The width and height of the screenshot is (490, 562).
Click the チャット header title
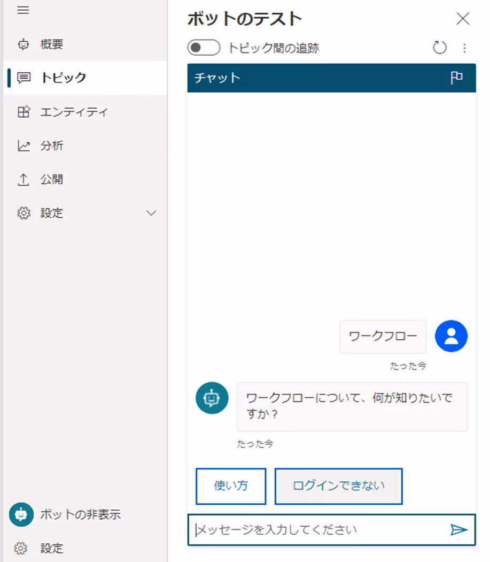(x=217, y=78)
